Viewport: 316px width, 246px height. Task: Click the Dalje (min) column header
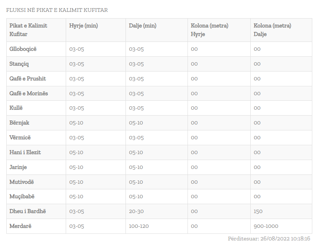click(x=143, y=26)
